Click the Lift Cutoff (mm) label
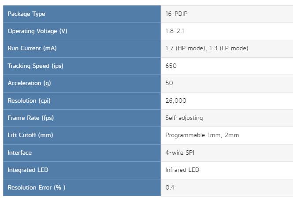Viewport: 293px width, 201px height. 30,135
